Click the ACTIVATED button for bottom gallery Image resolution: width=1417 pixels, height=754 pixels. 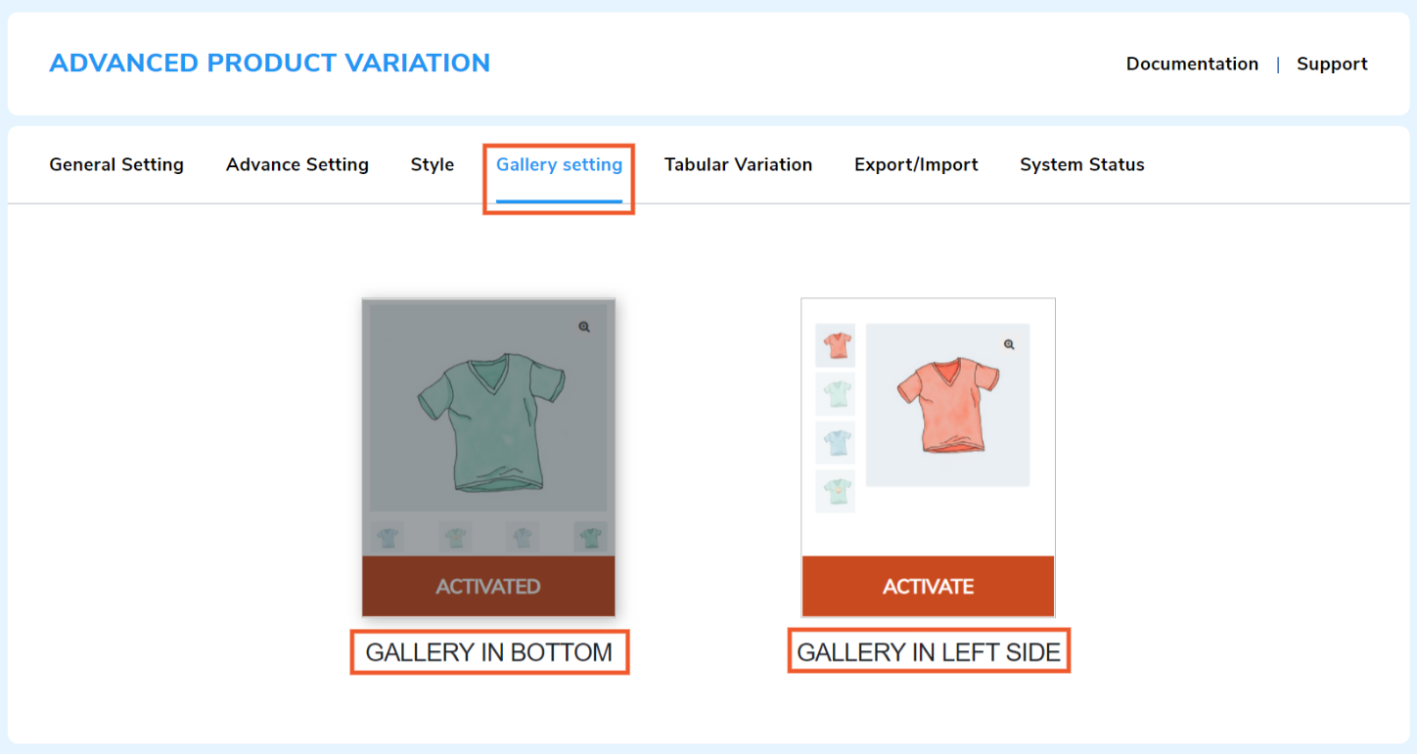tap(488, 587)
